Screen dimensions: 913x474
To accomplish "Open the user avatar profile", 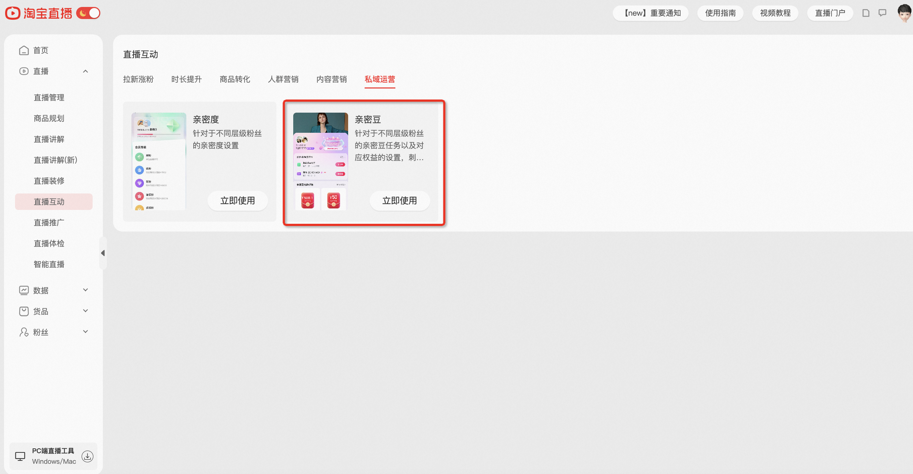I will tap(904, 13).
